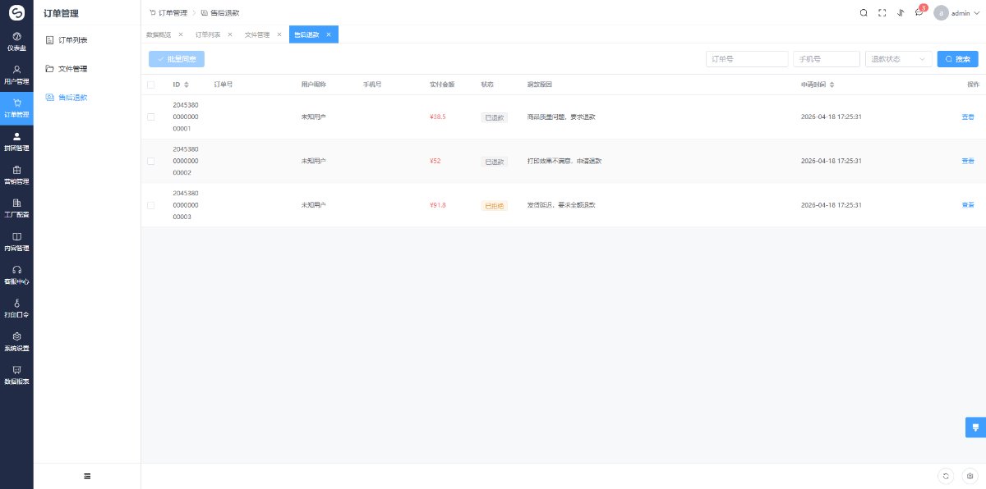Click the 已拒绝 status tag
The image size is (986, 489).
[x=495, y=205]
